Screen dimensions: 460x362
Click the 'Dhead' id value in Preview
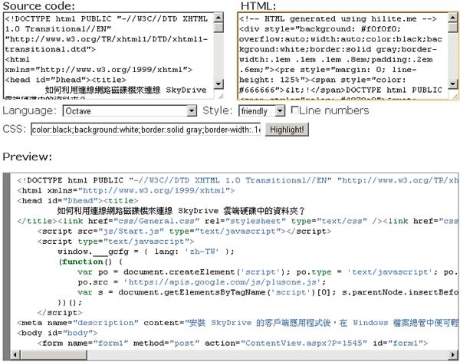point(80,201)
